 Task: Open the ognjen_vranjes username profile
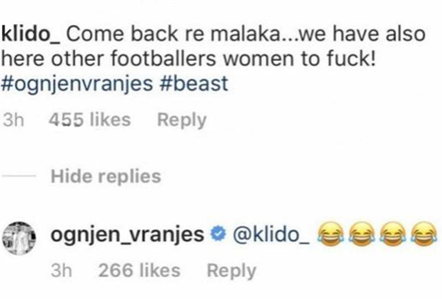(127, 236)
